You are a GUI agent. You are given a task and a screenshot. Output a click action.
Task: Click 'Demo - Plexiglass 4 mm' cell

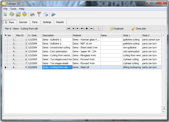click(86, 55)
